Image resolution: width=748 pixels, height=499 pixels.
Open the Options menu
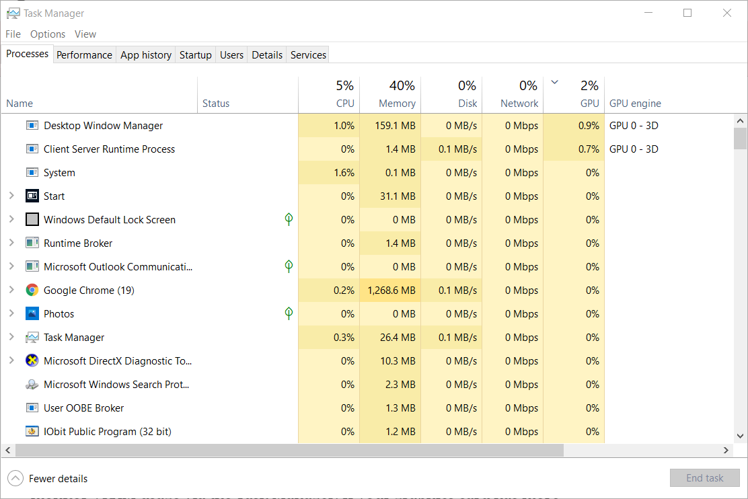pos(48,34)
